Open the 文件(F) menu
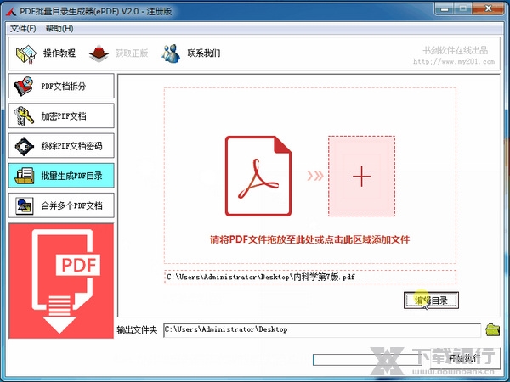 [x=23, y=29]
